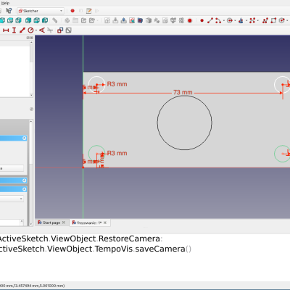Activate the create line tool
Viewport: 290px width, 290px height.
coord(210,20)
